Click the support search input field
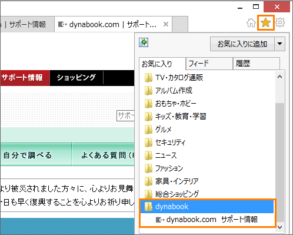 coord(125,116)
